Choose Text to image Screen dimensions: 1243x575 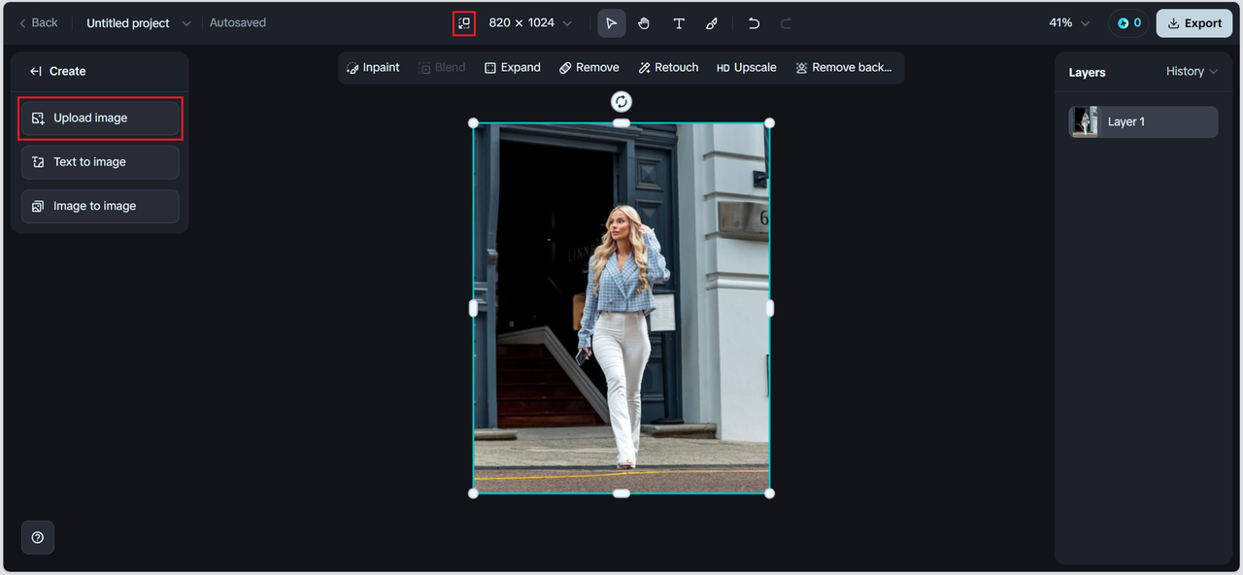click(x=100, y=162)
